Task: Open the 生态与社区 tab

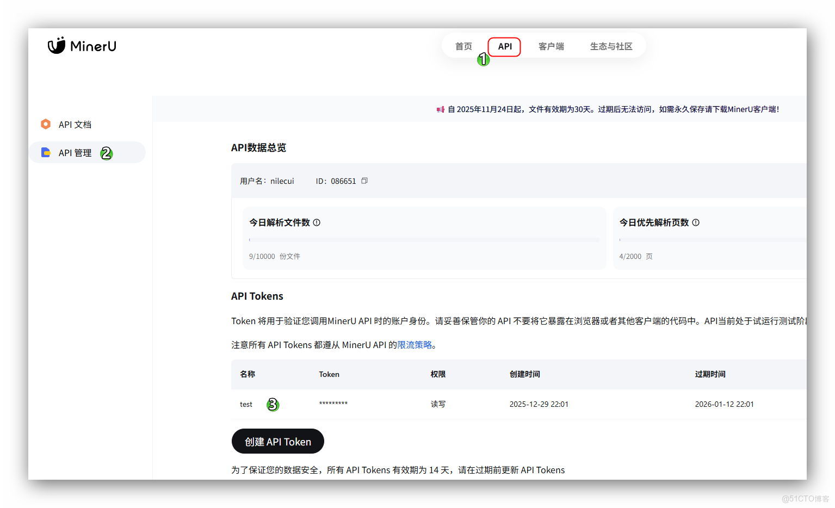Action: (611, 46)
